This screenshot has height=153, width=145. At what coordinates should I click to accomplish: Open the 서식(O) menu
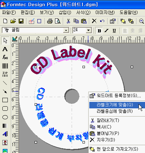pos(83,12)
